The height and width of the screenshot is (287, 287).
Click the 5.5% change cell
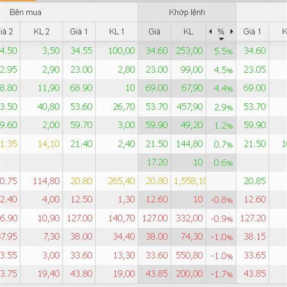coord(223,52)
